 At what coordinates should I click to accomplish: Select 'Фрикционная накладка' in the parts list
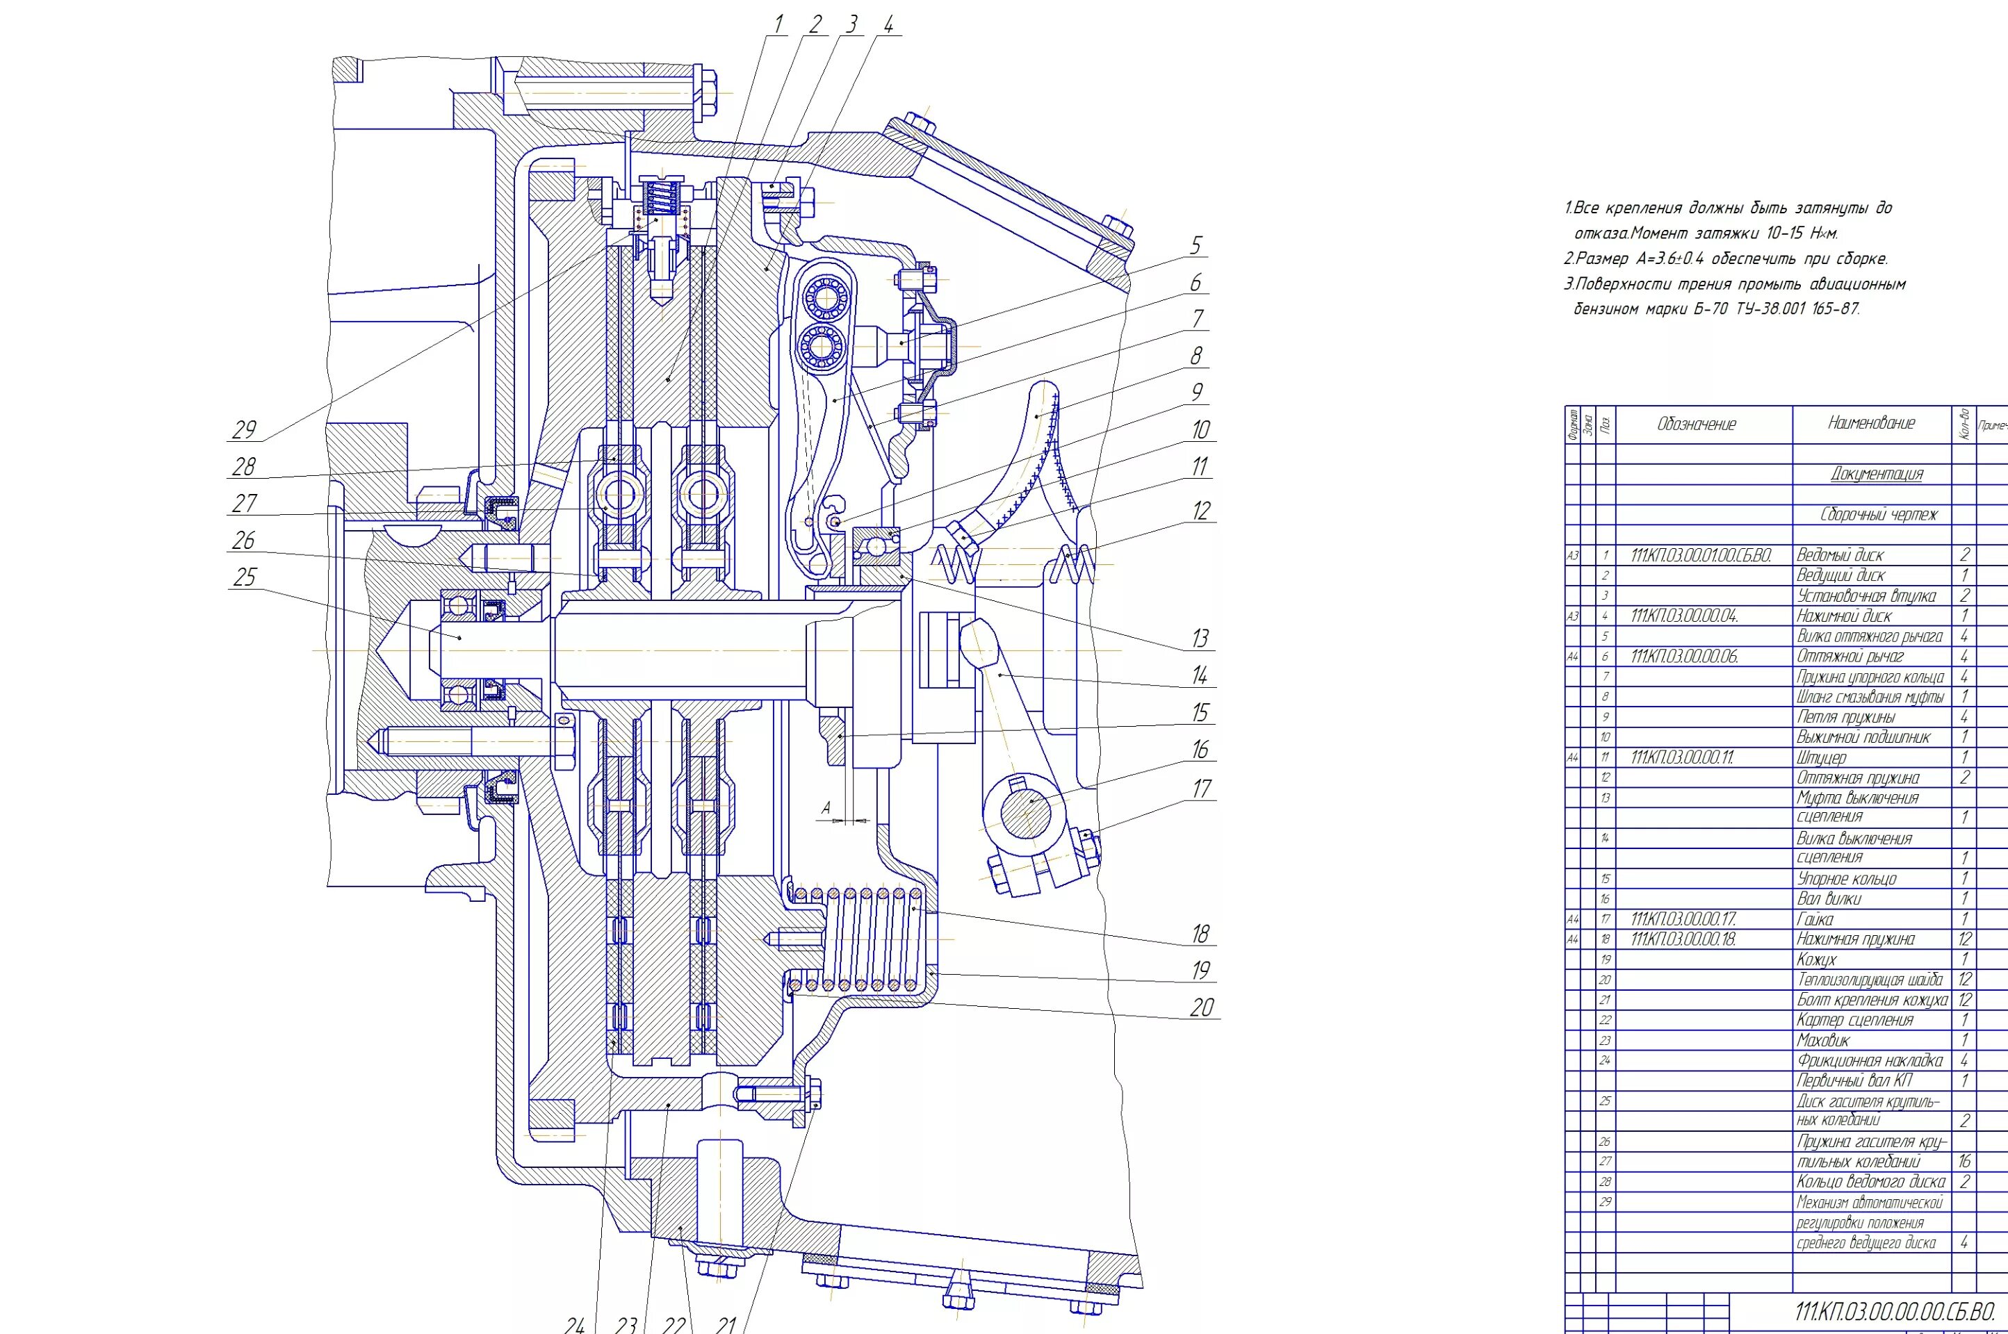[1870, 1061]
